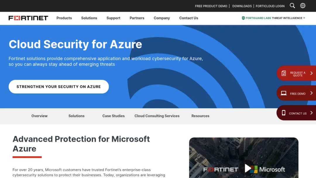Screen dimensions: 316x178
Task: Click the FortiGuard Labs shield icon
Action: (243, 18)
